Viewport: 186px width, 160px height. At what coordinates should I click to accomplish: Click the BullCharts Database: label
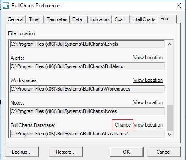(x=33, y=125)
